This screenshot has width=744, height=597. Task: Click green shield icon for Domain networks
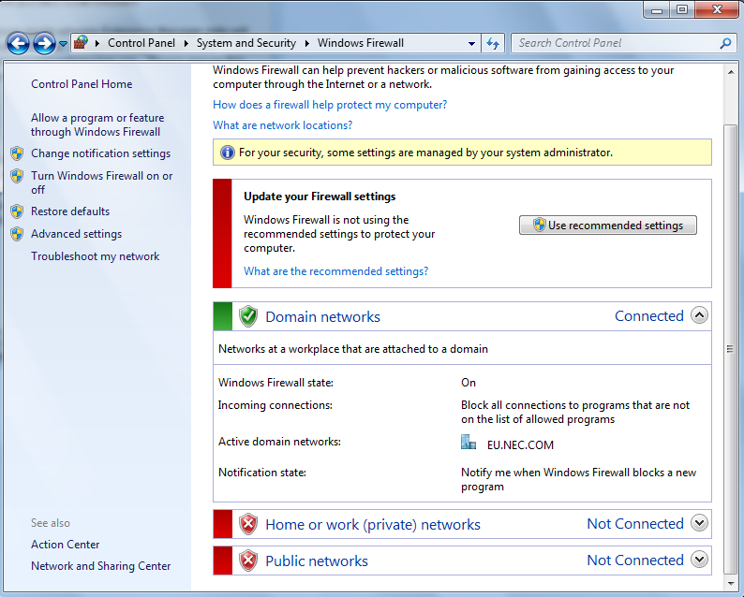point(248,316)
